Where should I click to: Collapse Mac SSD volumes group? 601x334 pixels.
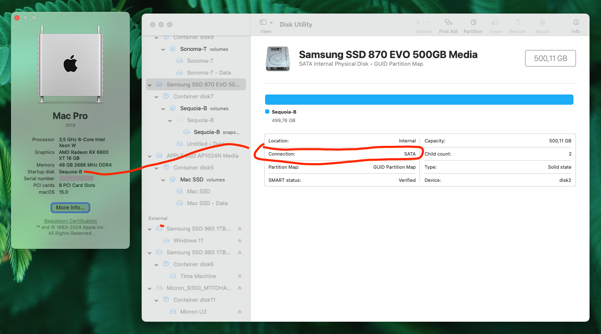[x=163, y=180]
